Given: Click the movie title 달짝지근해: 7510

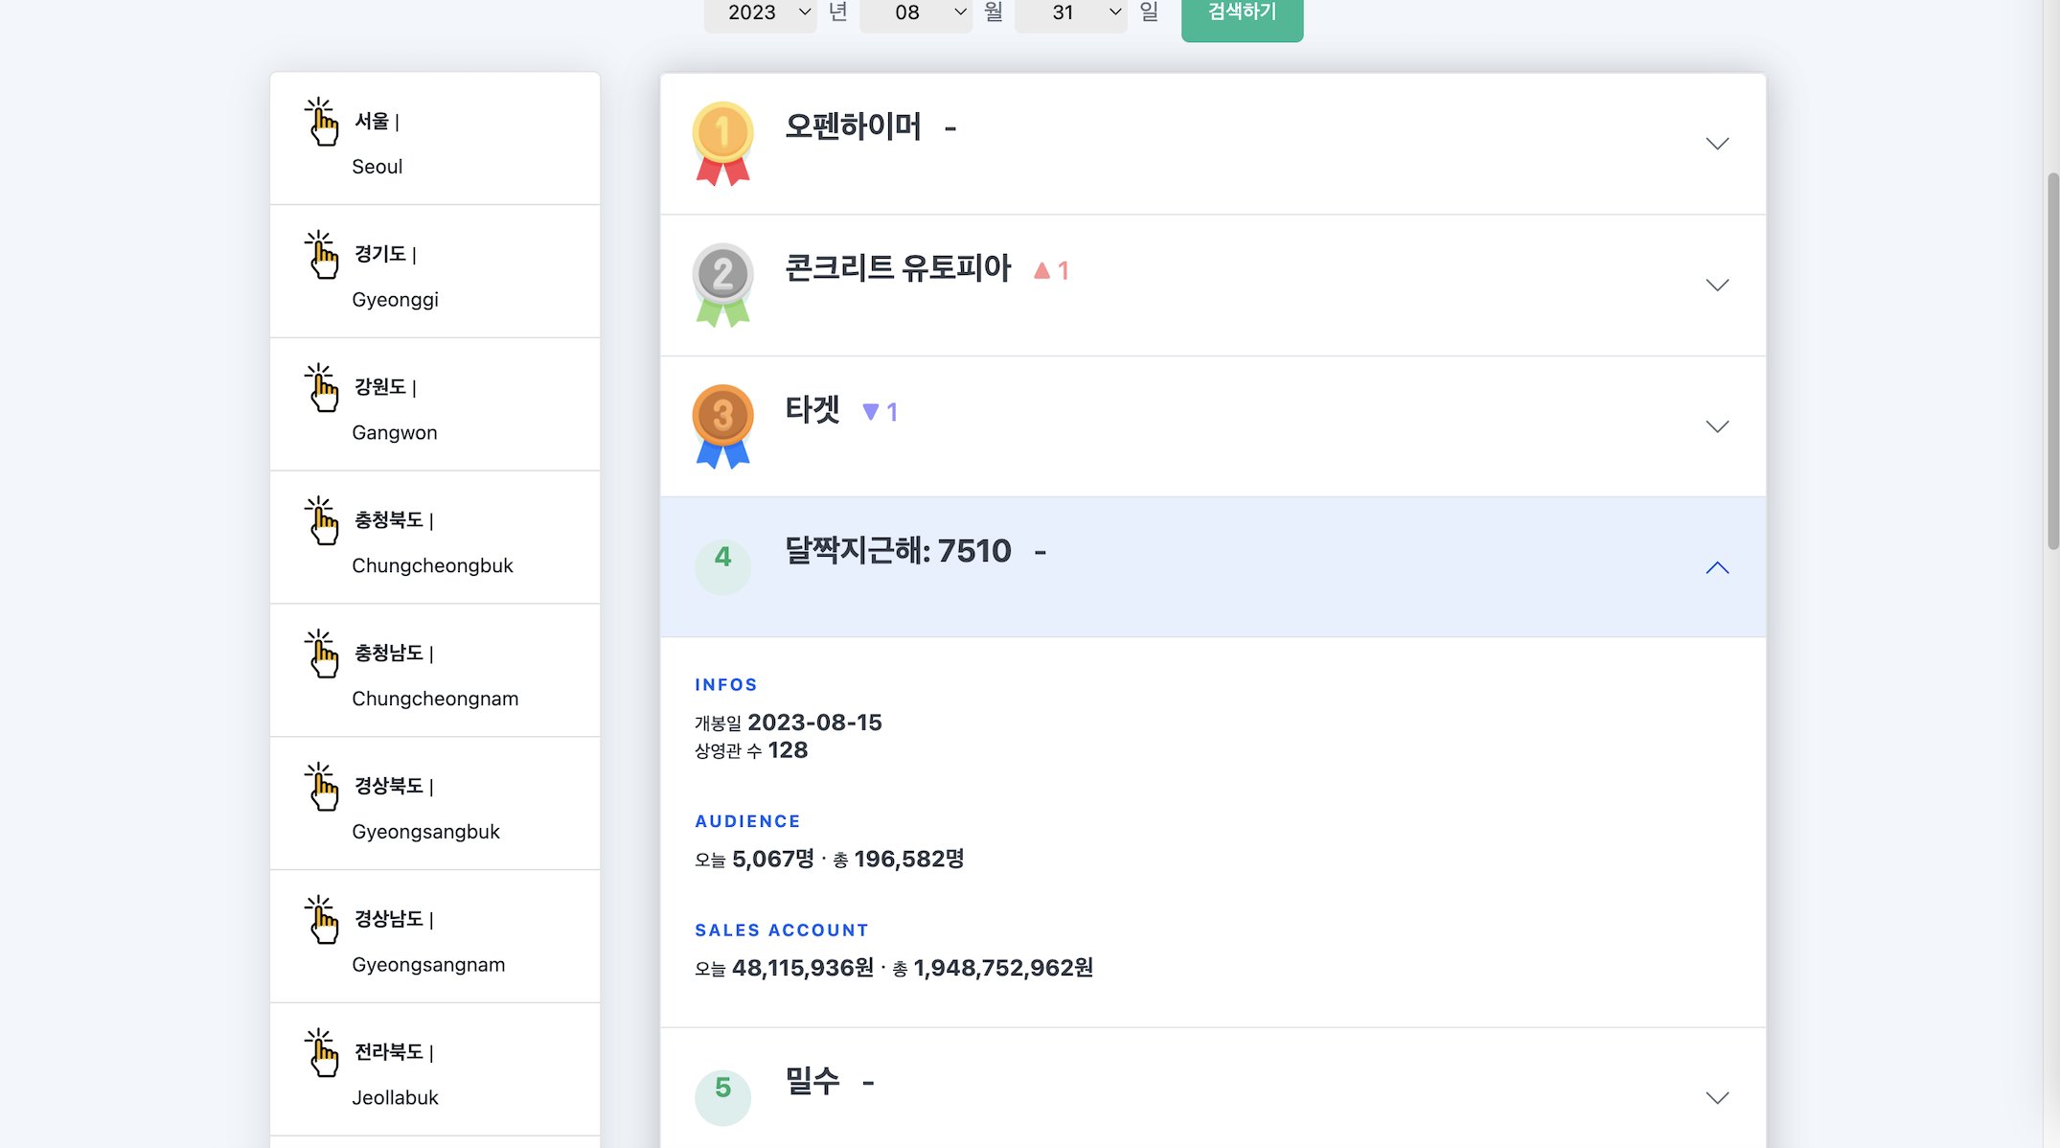Looking at the screenshot, I should pos(898,550).
